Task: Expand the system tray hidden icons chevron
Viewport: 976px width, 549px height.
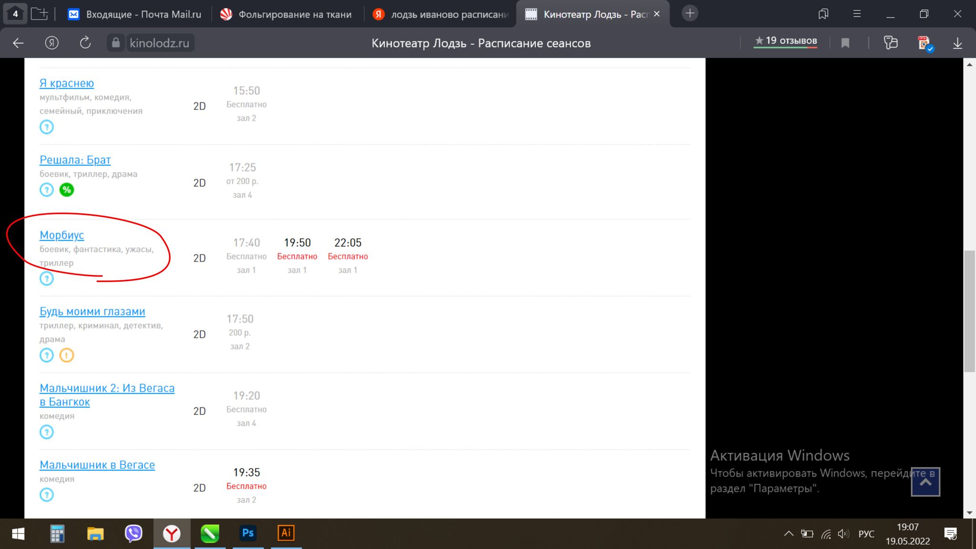Action: tap(789, 534)
